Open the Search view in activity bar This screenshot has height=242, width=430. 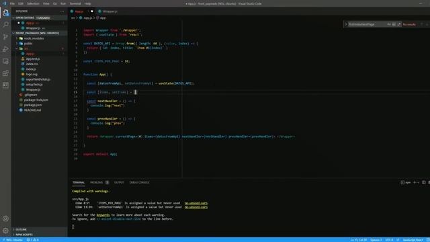coord(5,25)
